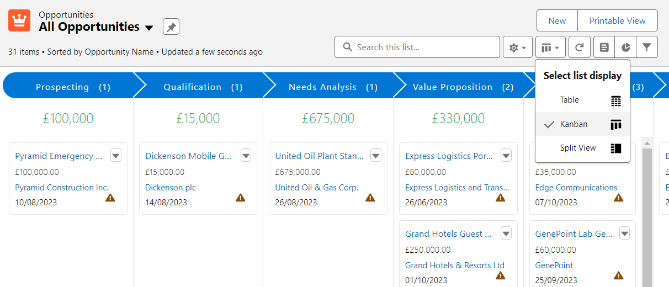Click the New button
The height and width of the screenshot is (287, 669).
[x=557, y=20]
